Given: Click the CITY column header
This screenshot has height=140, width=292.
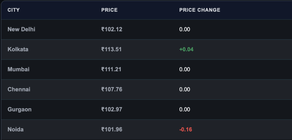Looking at the screenshot, I should [x=13, y=10].
